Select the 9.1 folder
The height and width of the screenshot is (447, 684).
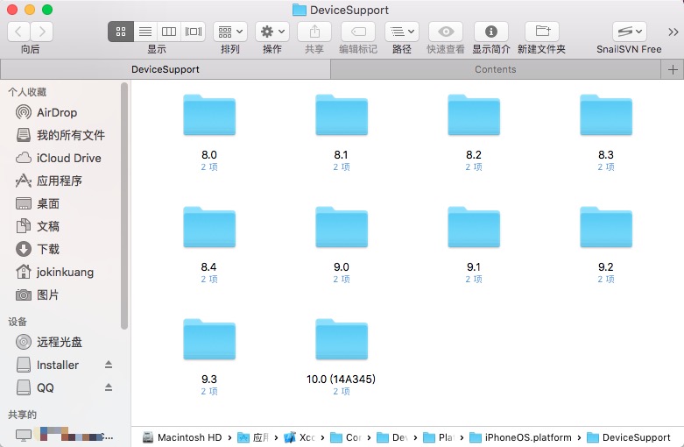pyautogui.click(x=474, y=227)
